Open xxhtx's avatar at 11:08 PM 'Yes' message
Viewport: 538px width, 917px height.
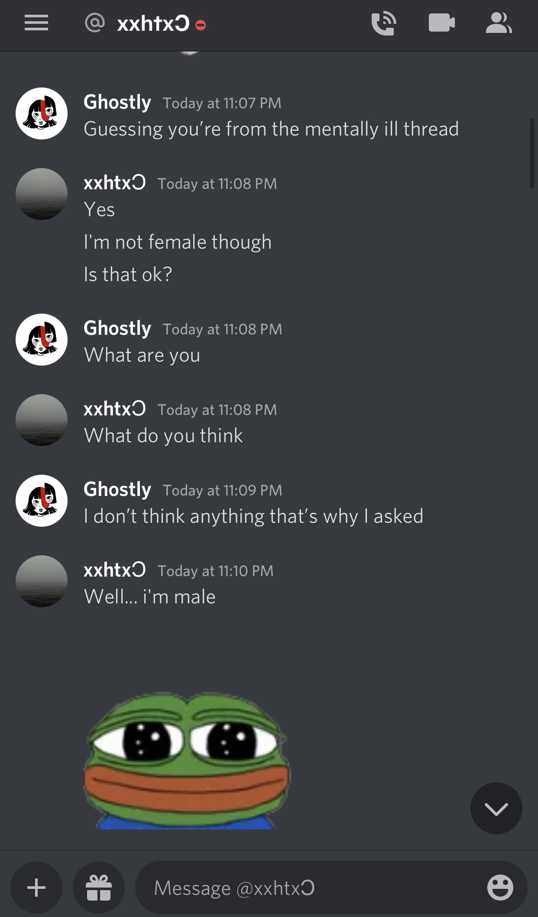tap(42, 194)
